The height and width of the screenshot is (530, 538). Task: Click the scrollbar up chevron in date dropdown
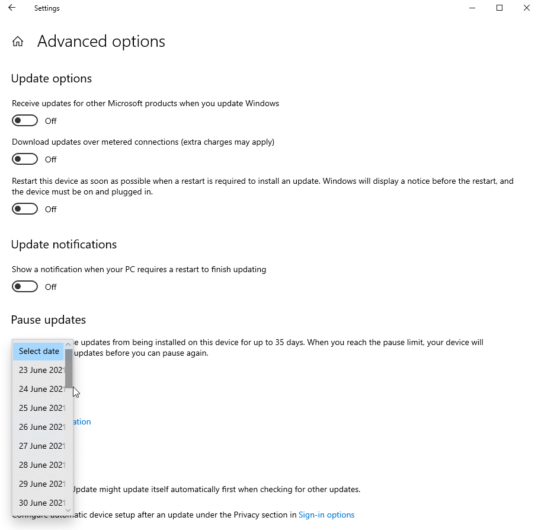(x=68, y=344)
